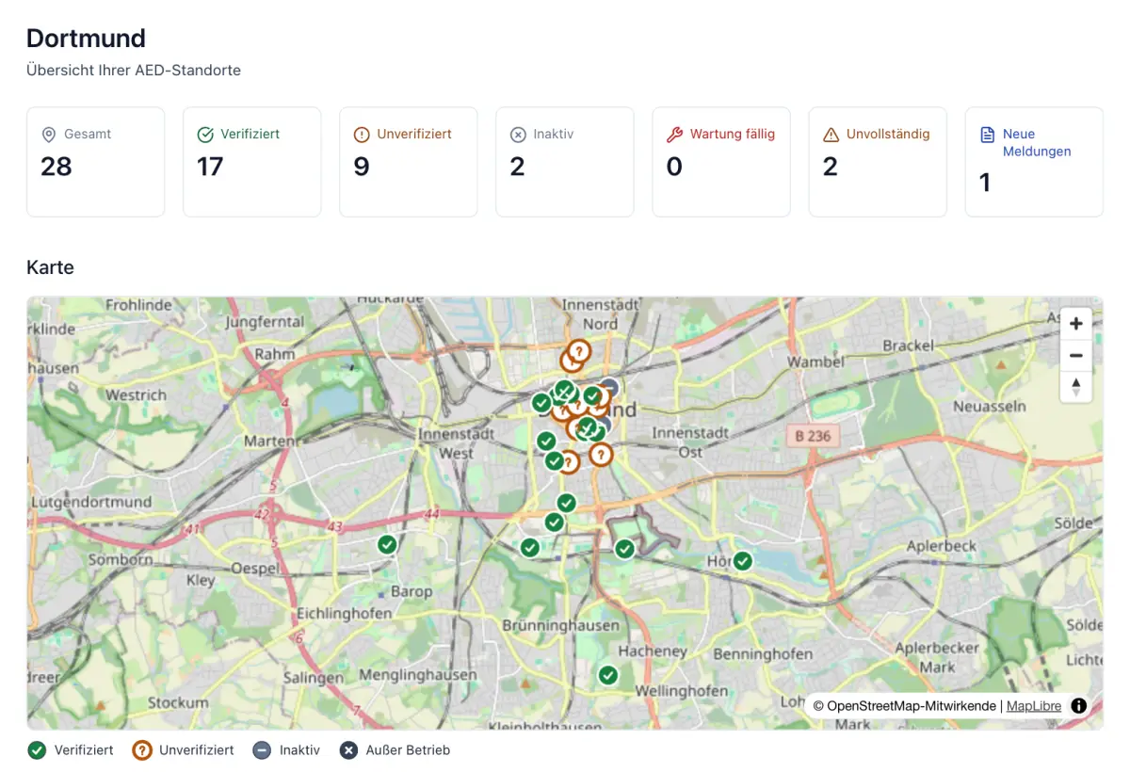This screenshot has height=772, width=1130.
Task: Click the Inaktiv legend label below the map
Action: click(299, 750)
